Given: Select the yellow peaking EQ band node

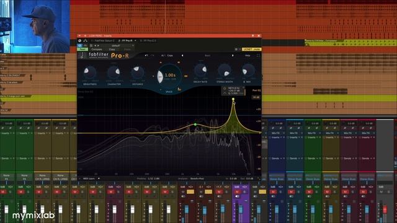Looking at the screenshot, I should [x=233, y=99].
